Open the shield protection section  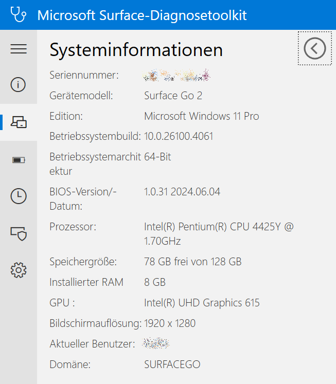point(19,233)
